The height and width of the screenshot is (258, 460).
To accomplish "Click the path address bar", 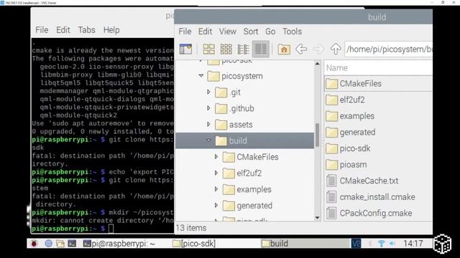I will click(388, 49).
